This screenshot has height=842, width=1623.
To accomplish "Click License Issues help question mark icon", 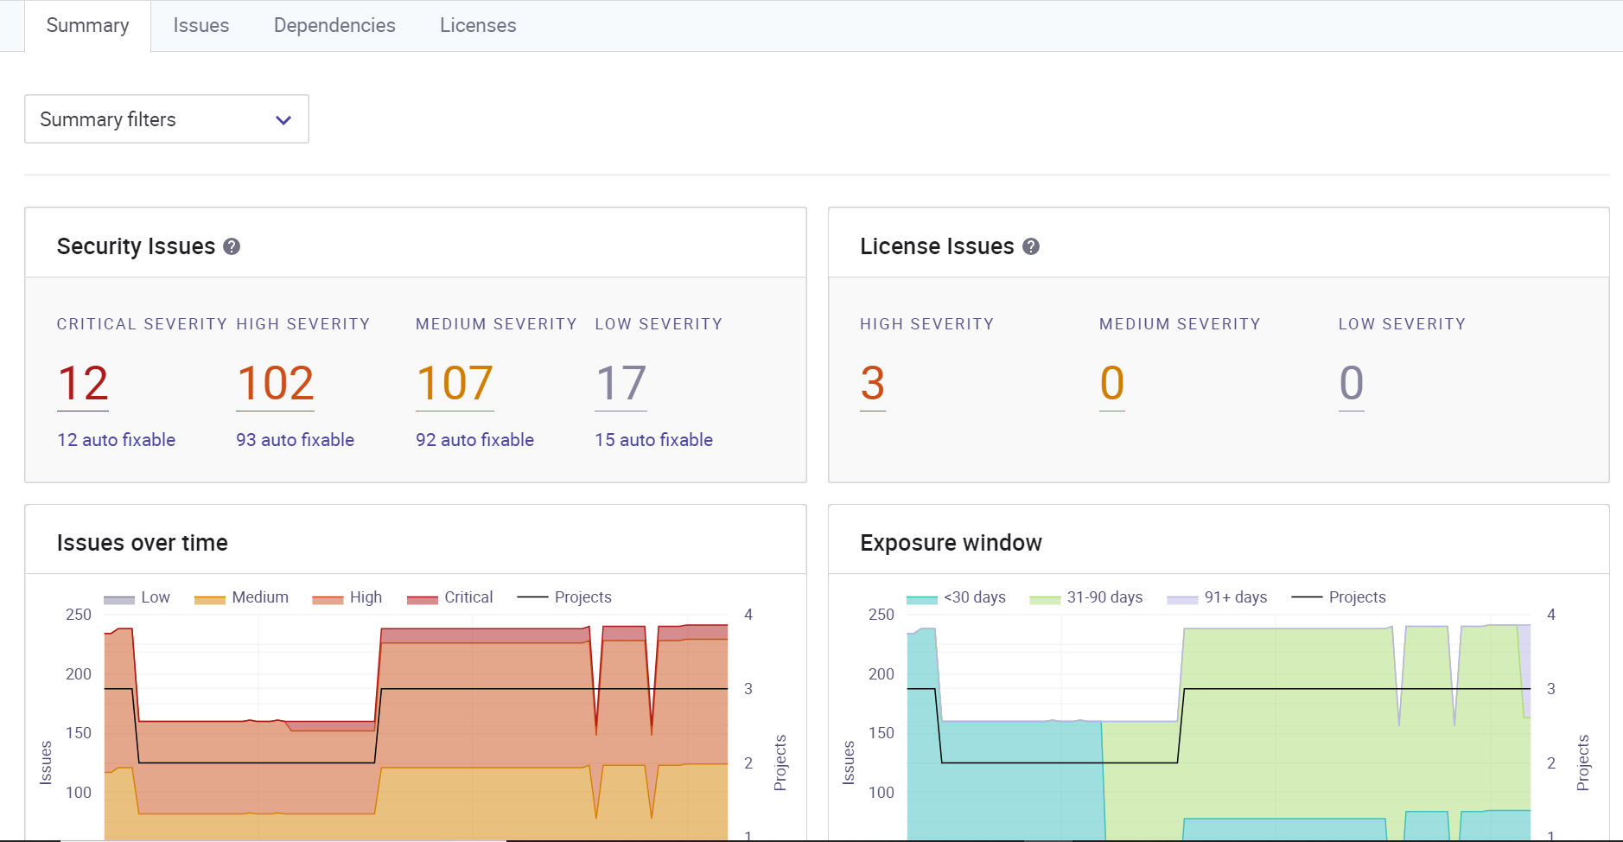I will click(x=1031, y=246).
